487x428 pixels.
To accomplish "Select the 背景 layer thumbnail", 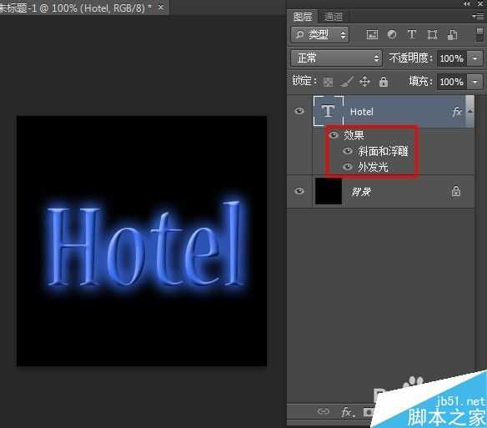I will (x=329, y=191).
